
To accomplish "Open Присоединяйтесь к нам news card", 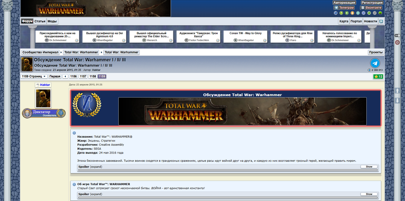I will [x=57, y=37].
